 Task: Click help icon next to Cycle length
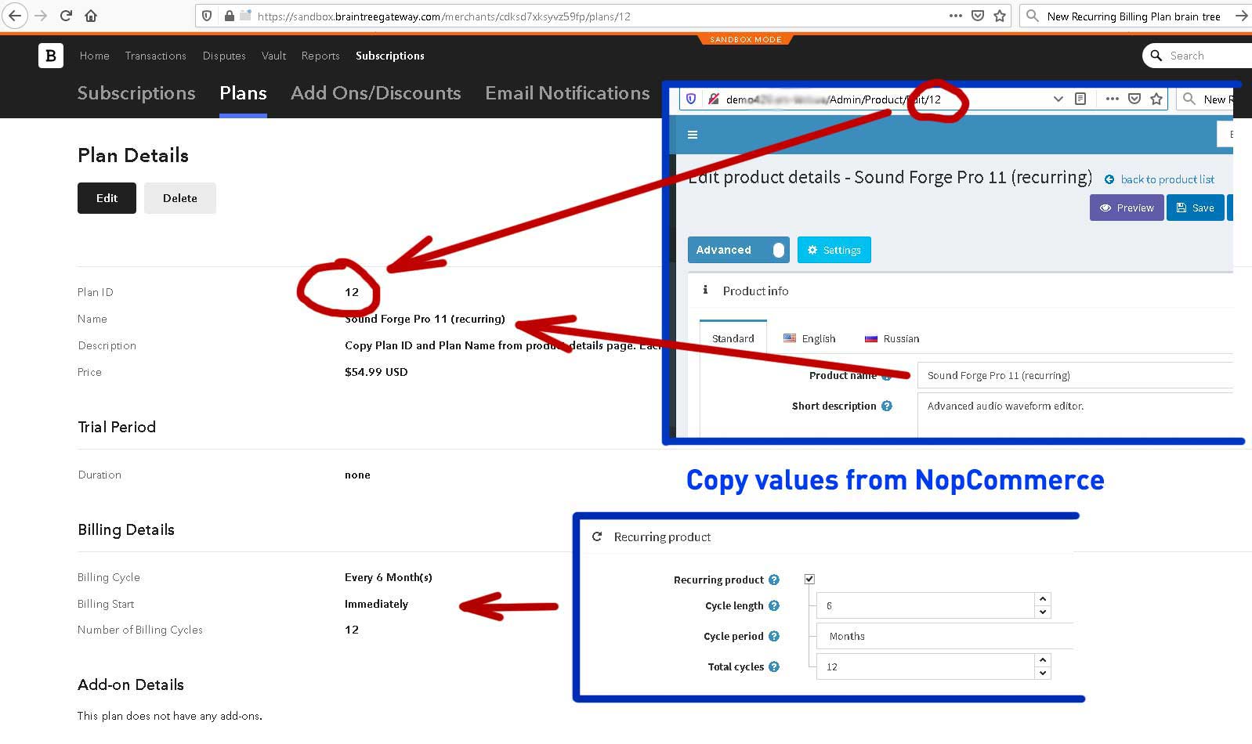coord(774,605)
